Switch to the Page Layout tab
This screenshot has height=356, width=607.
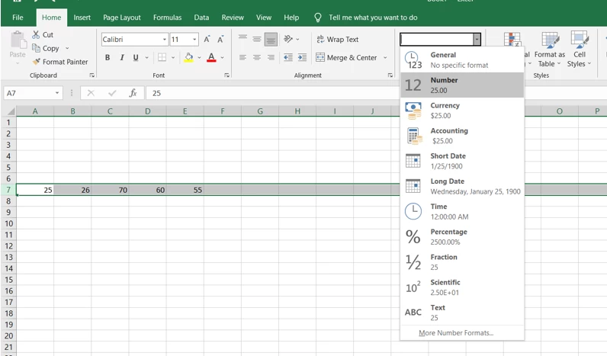click(x=122, y=18)
